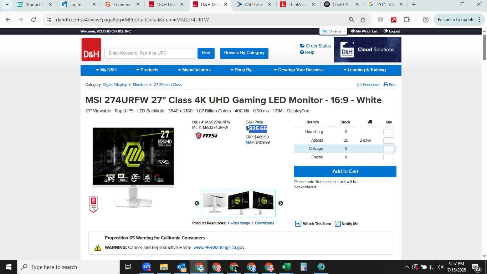Show hidden system tray icons chevron
This screenshot has width=487, height=274.
pos(406,267)
